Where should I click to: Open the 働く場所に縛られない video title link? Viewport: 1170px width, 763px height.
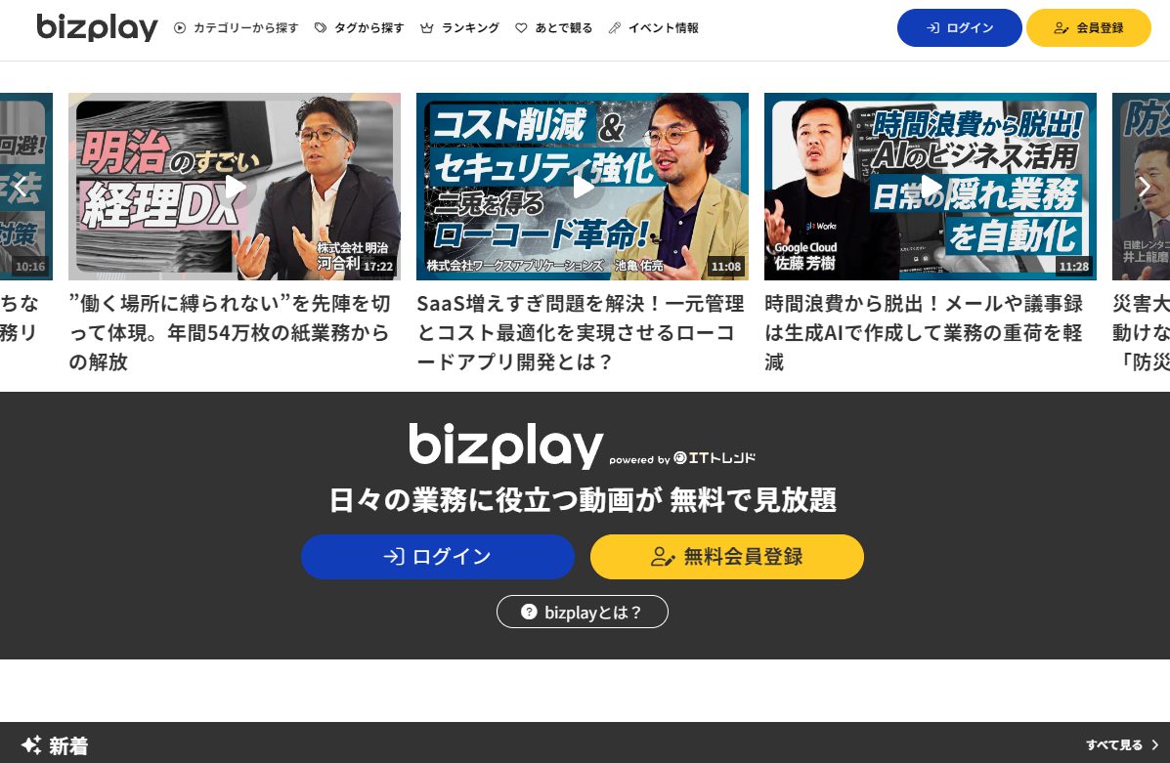coord(230,332)
